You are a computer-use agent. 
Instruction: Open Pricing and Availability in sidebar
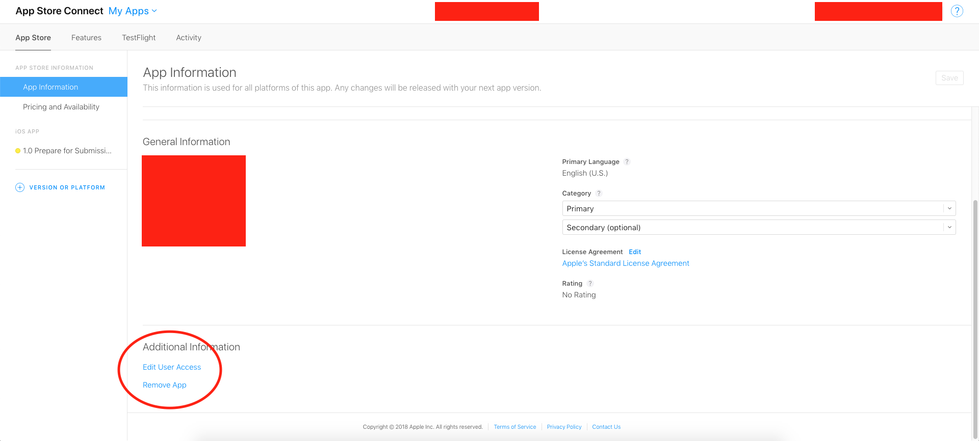coord(61,107)
